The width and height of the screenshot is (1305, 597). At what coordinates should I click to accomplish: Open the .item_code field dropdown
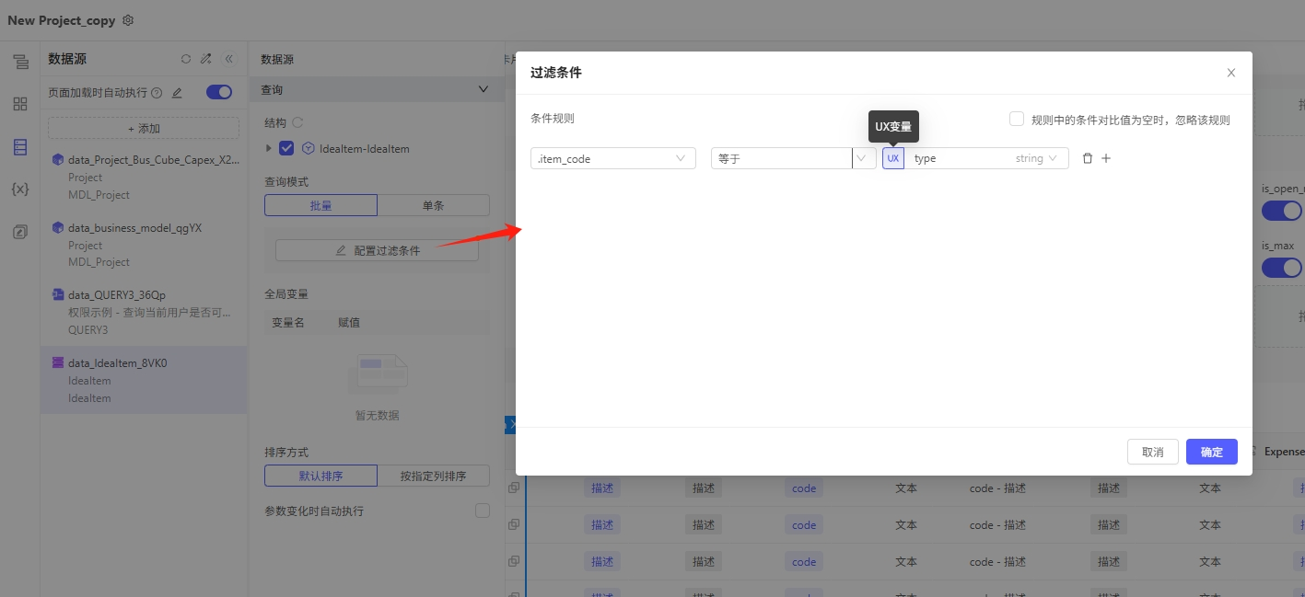click(613, 158)
